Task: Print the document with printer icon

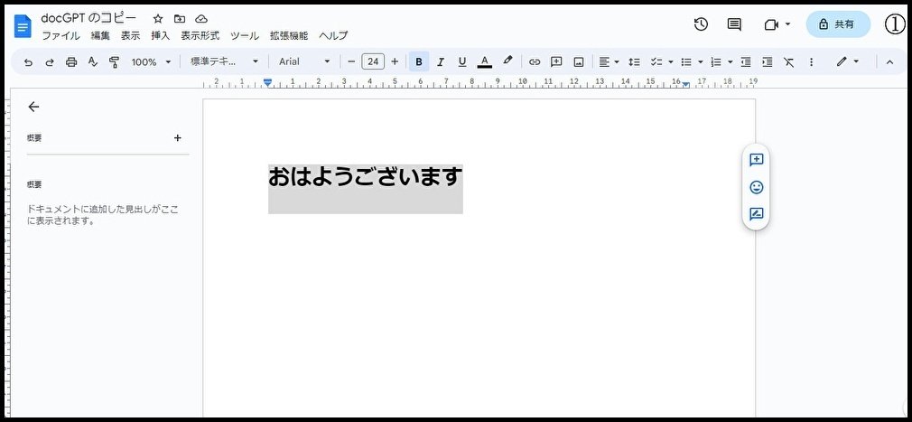Action: (71, 61)
